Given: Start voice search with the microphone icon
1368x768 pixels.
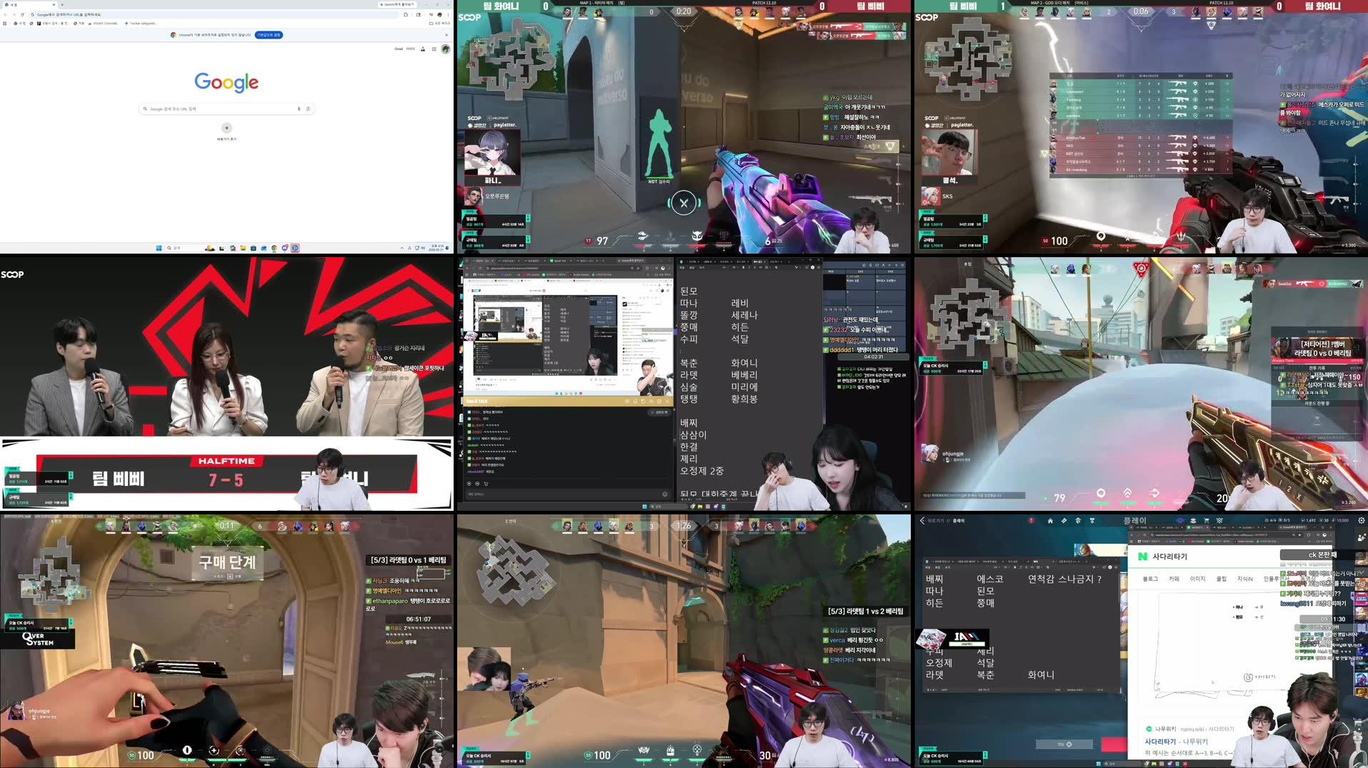Looking at the screenshot, I should [299, 109].
